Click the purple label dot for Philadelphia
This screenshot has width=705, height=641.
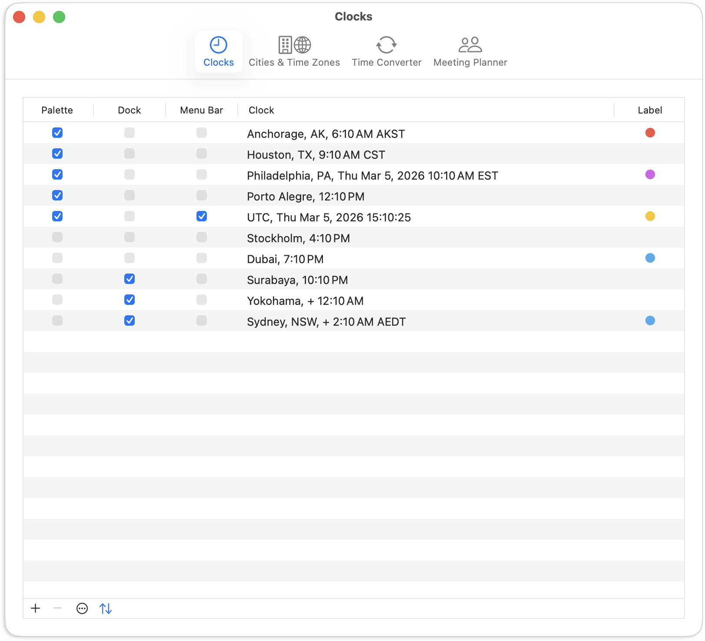pos(650,174)
